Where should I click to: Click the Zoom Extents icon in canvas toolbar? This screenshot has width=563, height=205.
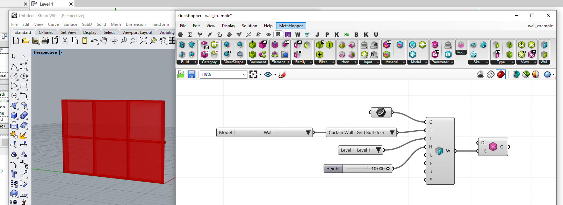tap(253, 74)
